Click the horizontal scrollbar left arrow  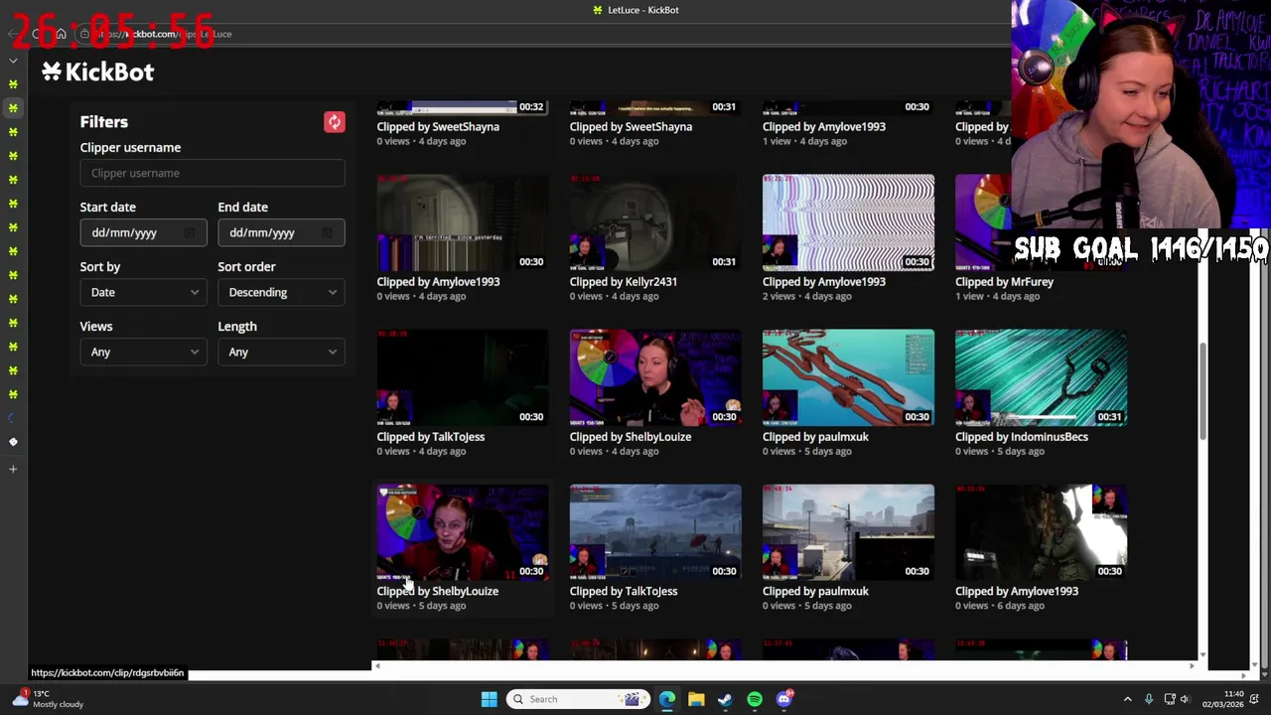coord(376,665)
